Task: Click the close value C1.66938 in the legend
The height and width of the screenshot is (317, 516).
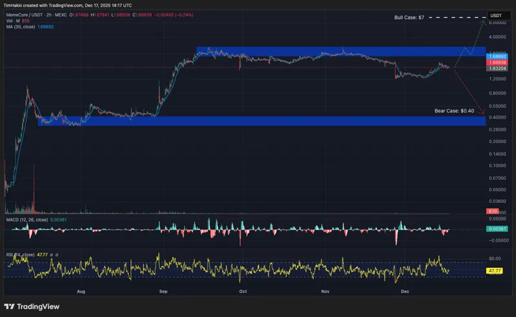Action: tap(142, 15)
